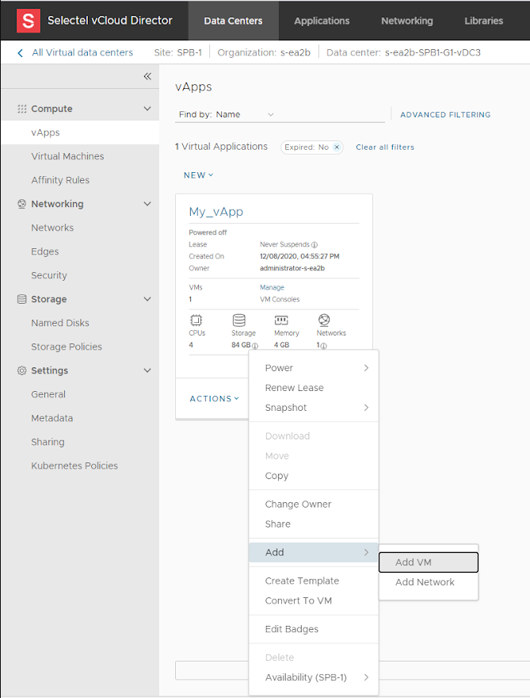Remove the Expired: No filter chip
The width and height of the screenshot is (530, 698).
point(337,147)
